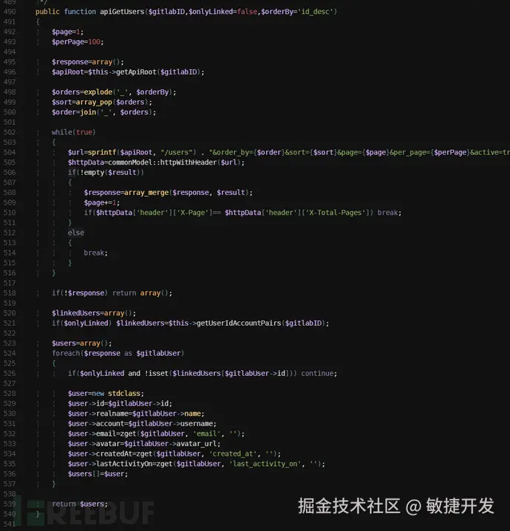Click the else keyword on line 512
The image size is (510, 531).
[x=76, y=233]
